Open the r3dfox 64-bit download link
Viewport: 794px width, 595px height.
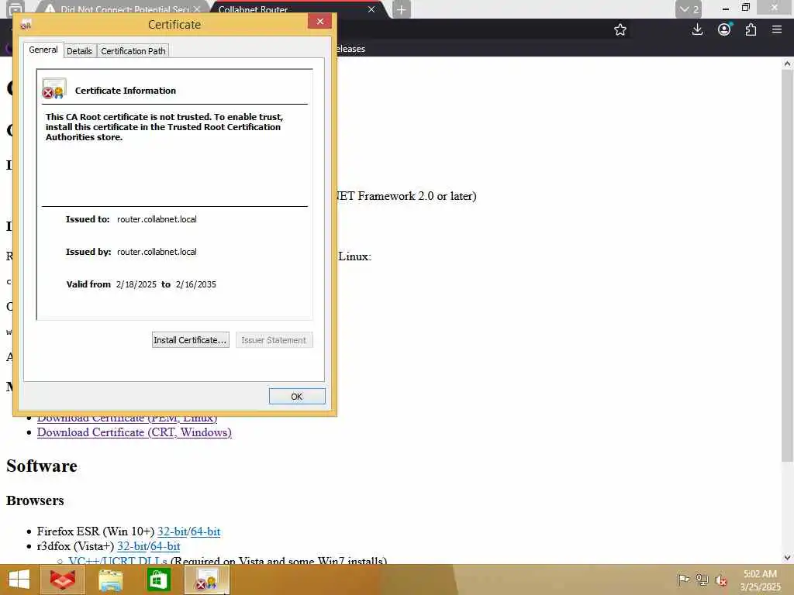tap(165, 546)
